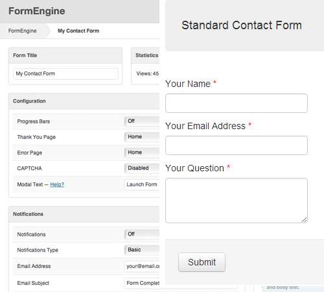This screenshot has height=292, width=324.
Task: Click the Launch Form modal text field
Action: point(142,184)
